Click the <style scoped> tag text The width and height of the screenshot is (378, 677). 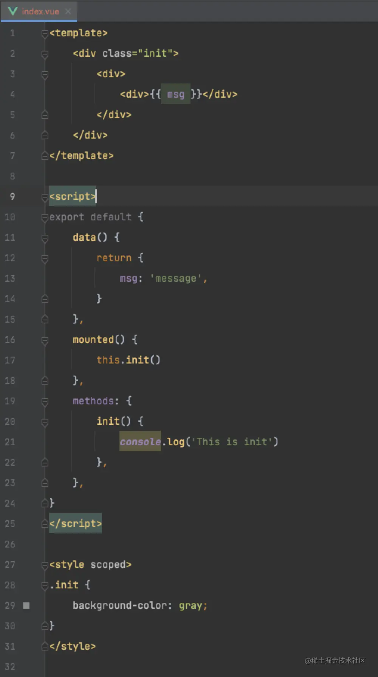click(90, 565)
